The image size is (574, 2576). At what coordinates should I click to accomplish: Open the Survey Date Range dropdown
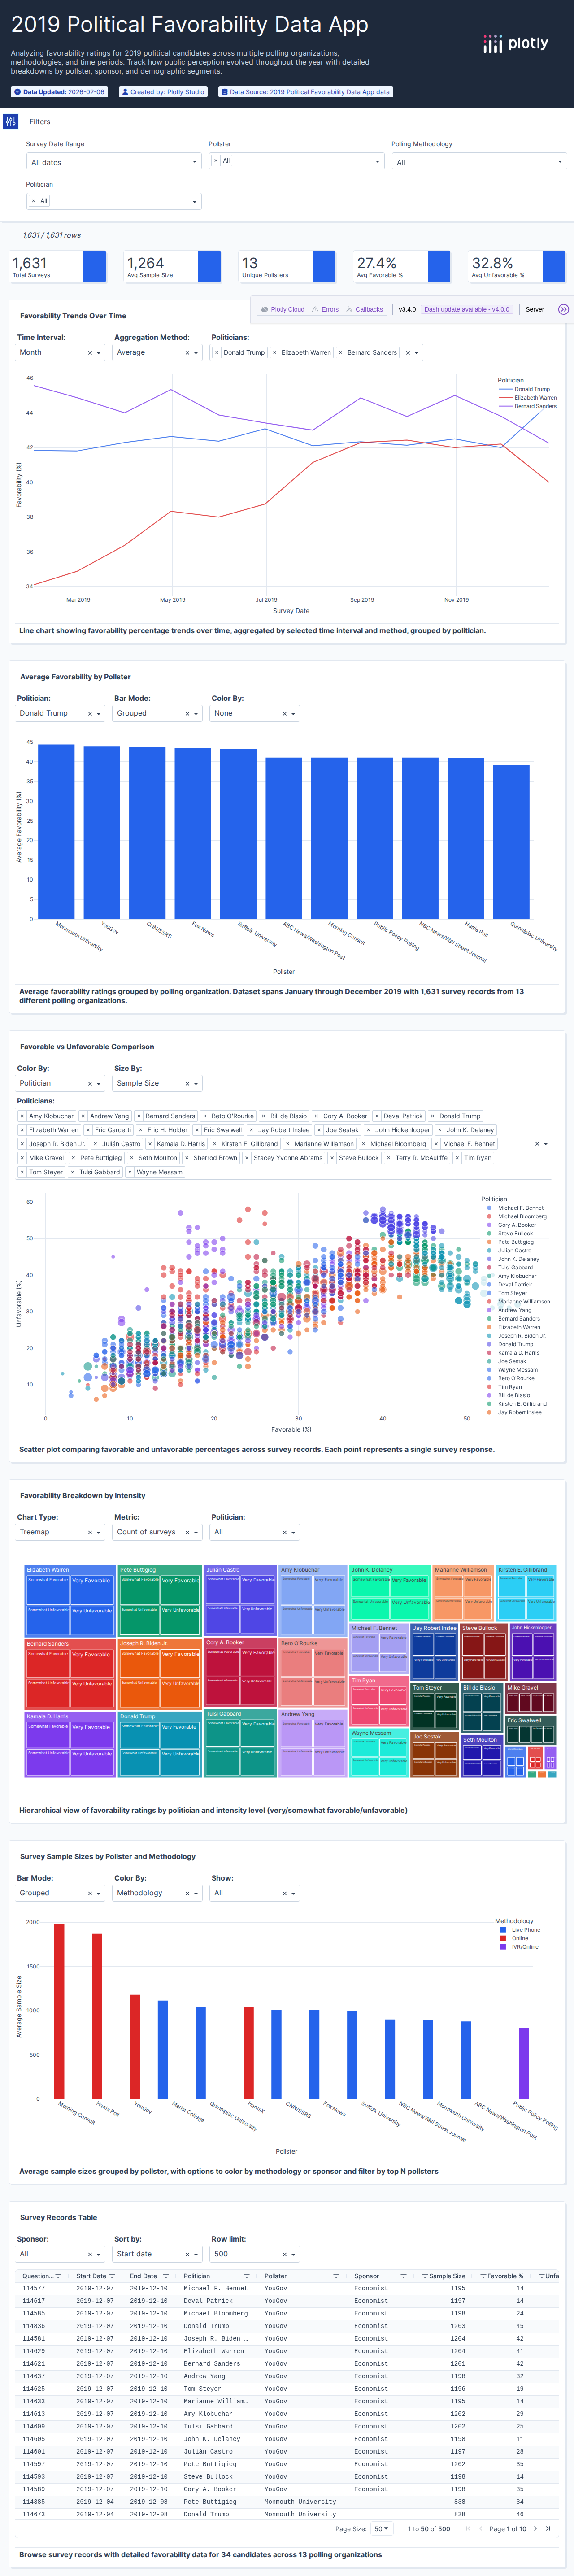pos(113,161)
